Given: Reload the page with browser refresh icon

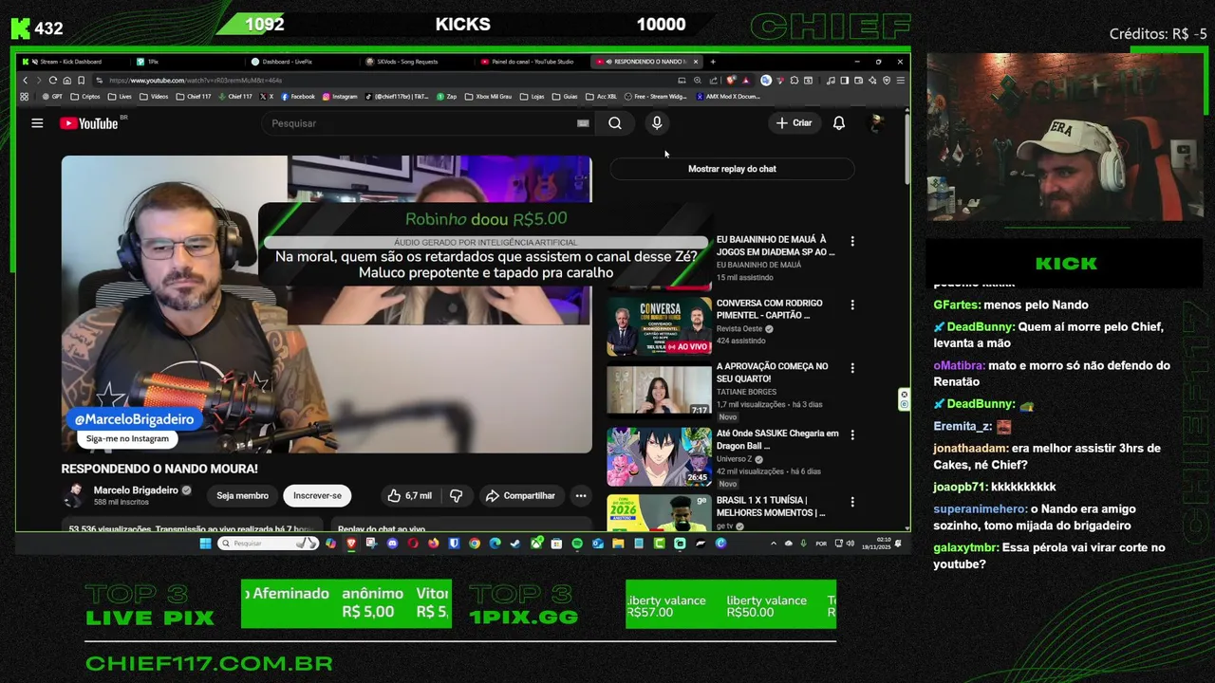Looking at the screenshot, I should (53, 81).
